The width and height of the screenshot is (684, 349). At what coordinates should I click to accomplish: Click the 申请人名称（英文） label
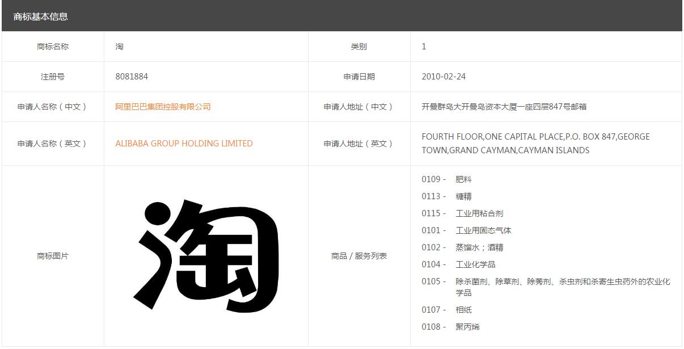(x=53, y=144)
